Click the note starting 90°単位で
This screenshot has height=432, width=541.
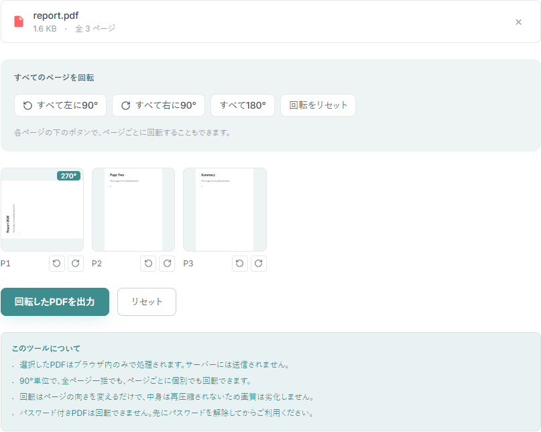coord(135,381)
